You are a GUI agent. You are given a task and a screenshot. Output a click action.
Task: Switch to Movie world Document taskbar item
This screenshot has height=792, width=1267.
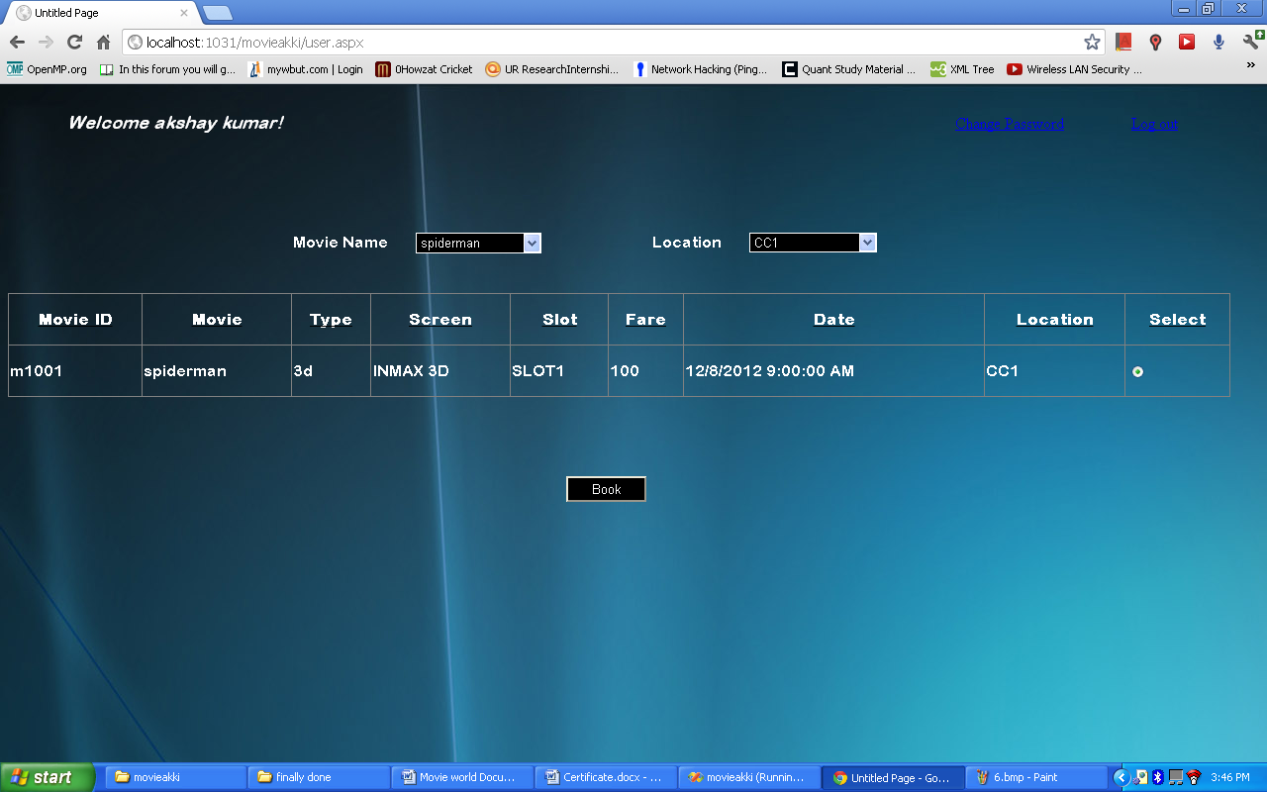[x=461, y=777]
